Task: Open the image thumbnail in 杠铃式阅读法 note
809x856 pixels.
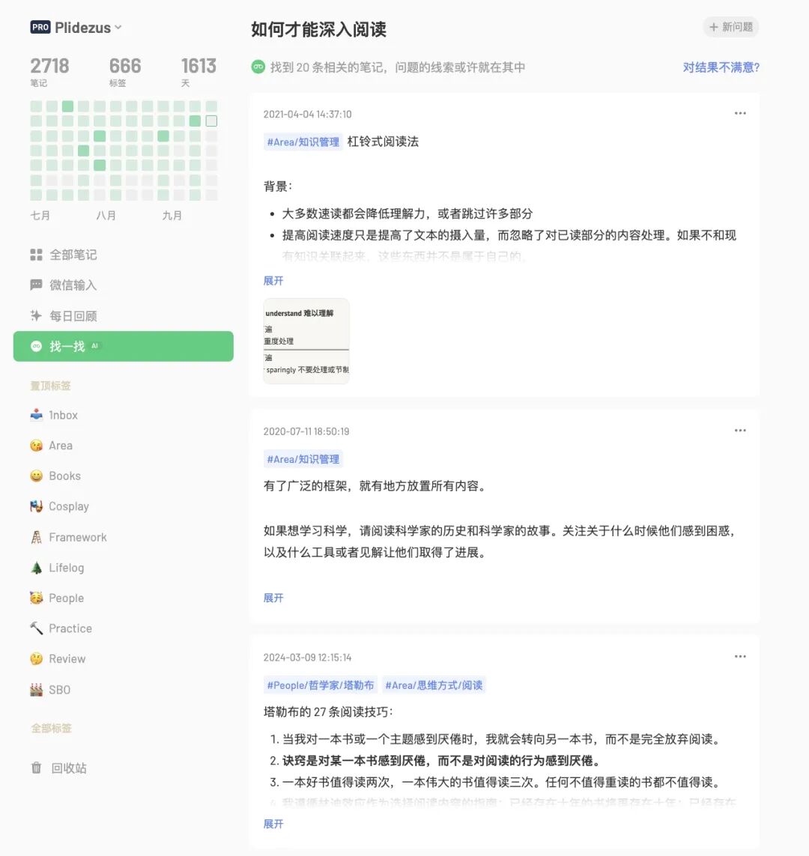Action: [306, 342]
